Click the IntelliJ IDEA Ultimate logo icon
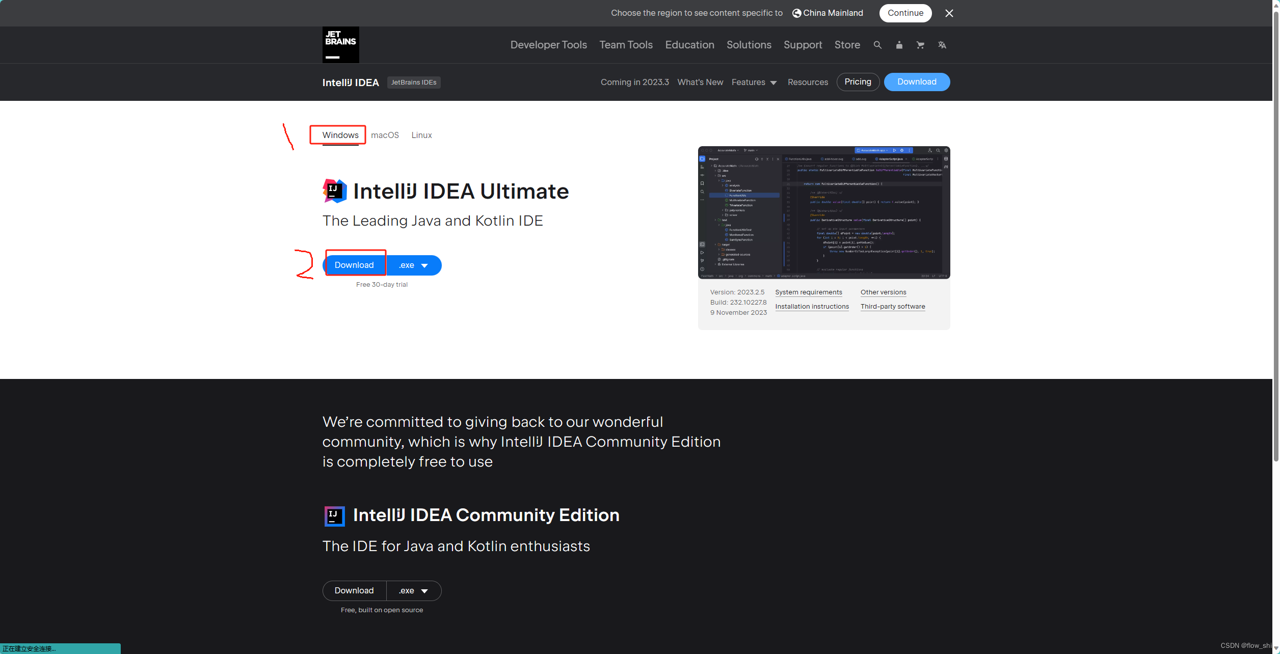This screenshot has width=1280, height=654. (333, 190)
